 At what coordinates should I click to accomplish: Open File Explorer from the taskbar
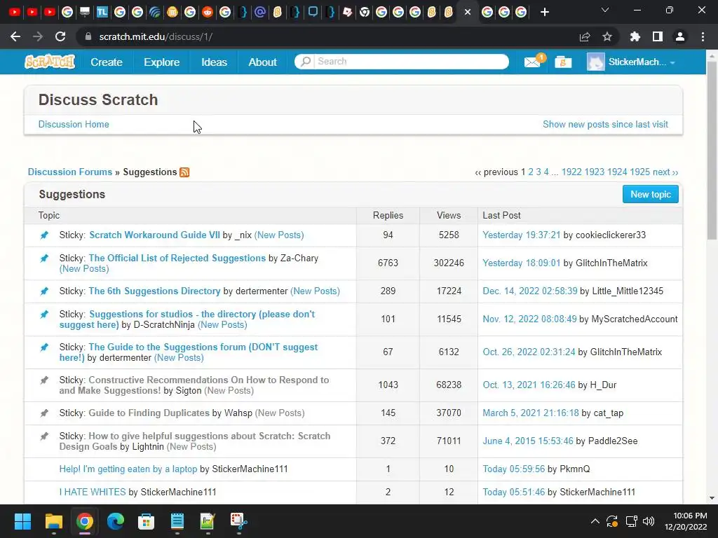[x=53, y=521]
